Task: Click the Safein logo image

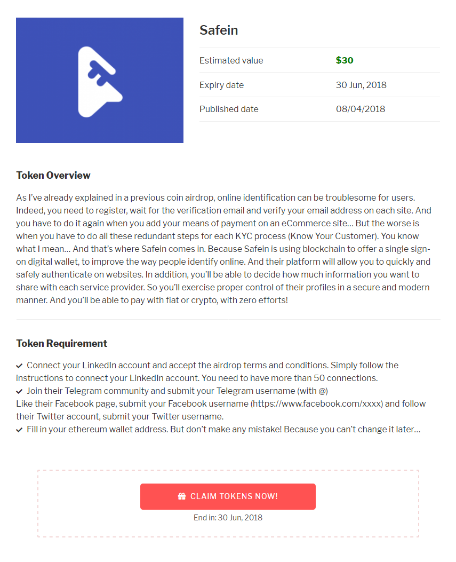Action: point(100,81)
